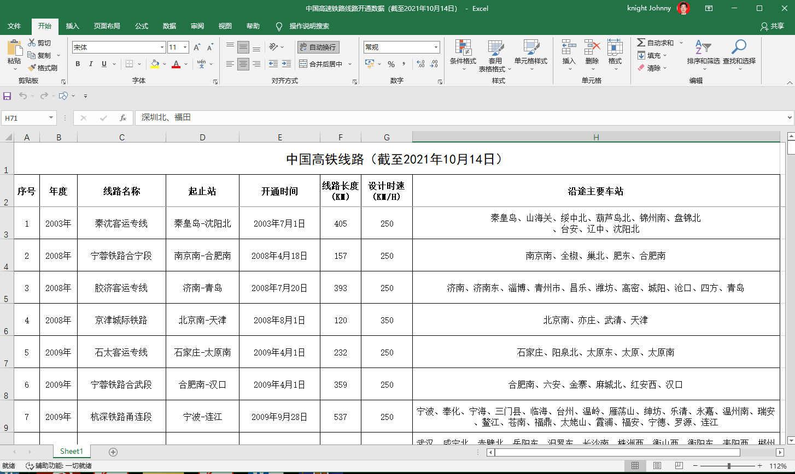Open the 宋体 font name dropdown
This screenshot has height=474, width=795.
(162, 48)
